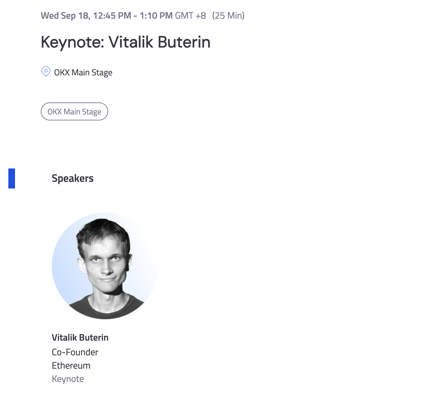Open the Vitalik Buterin speaker name link

point(80,338)
